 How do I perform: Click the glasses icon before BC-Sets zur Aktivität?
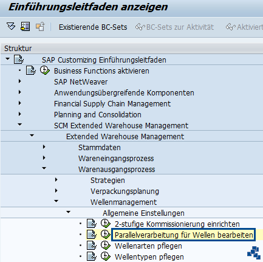click(x=140, y=27)
